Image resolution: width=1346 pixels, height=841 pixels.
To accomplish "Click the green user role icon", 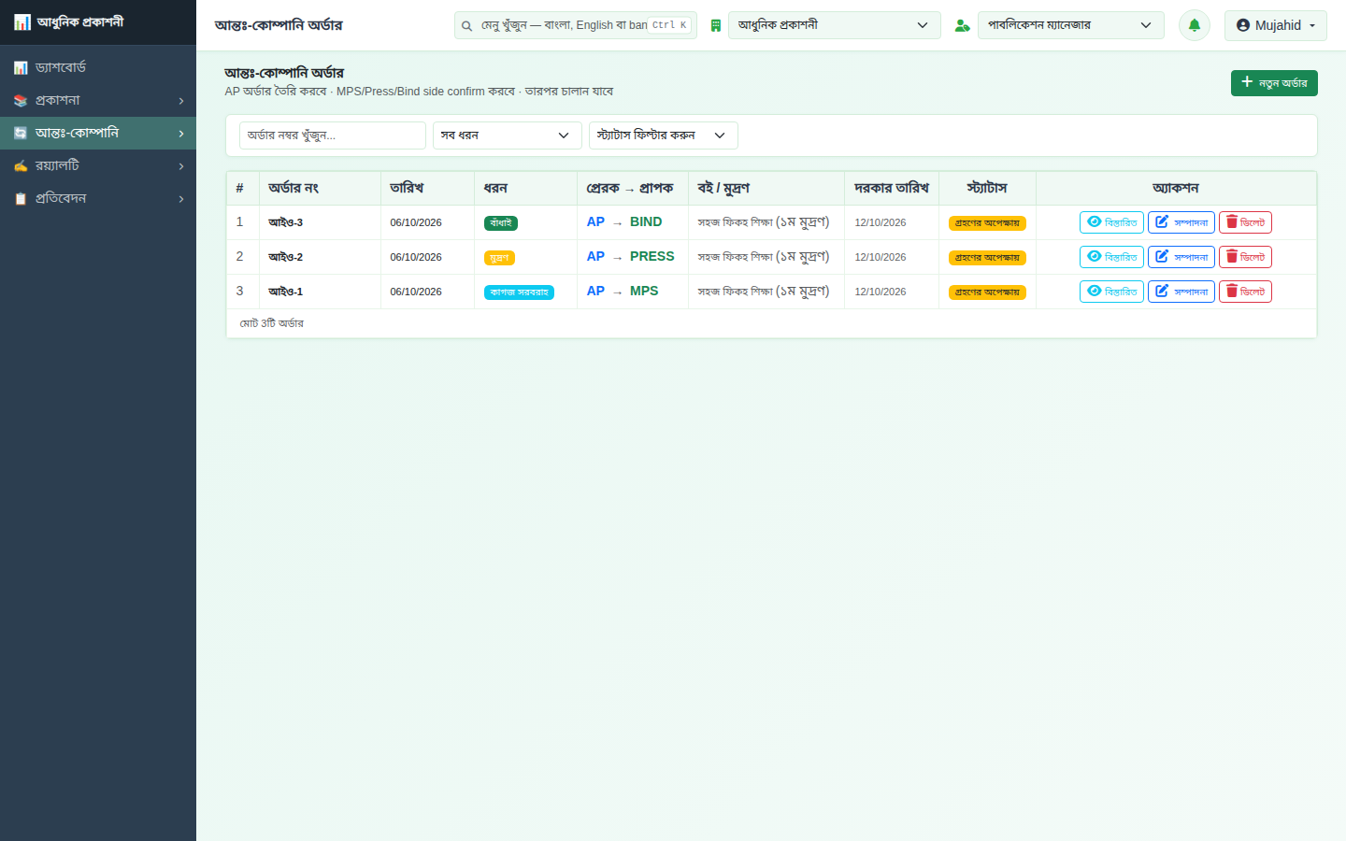I will click(962, 25).
